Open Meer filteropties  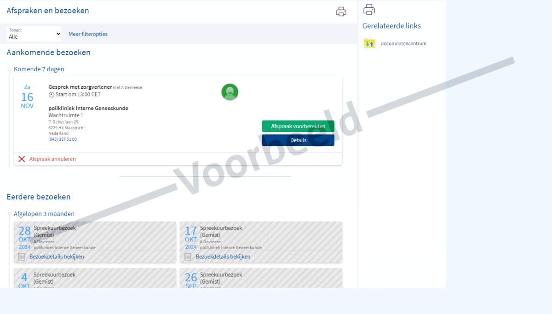[x=88, y=34]
